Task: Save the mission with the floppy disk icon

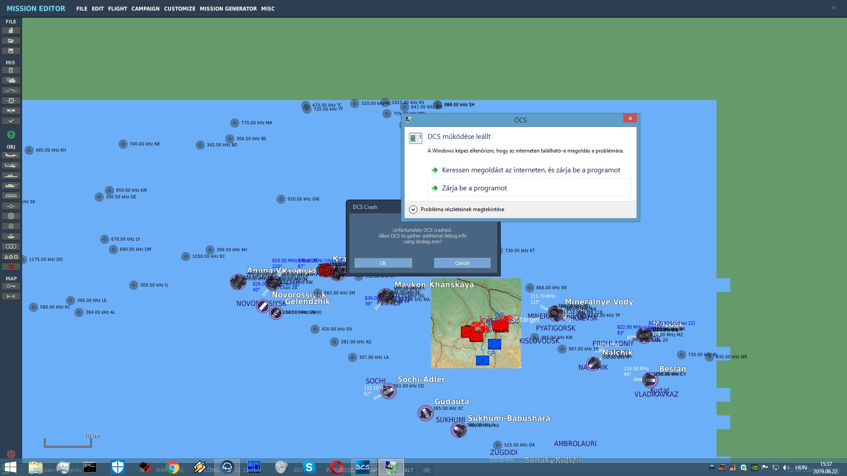Action: click(x=11, y=51)
